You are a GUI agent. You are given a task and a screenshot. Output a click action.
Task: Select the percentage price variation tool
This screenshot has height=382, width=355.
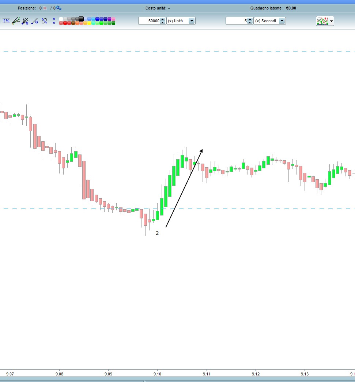tap(6, 21)
